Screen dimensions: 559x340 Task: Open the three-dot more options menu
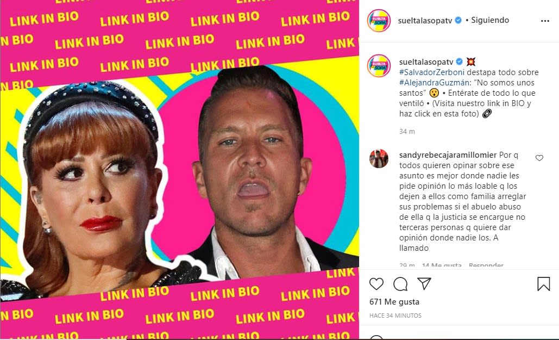tap(545, 21)
